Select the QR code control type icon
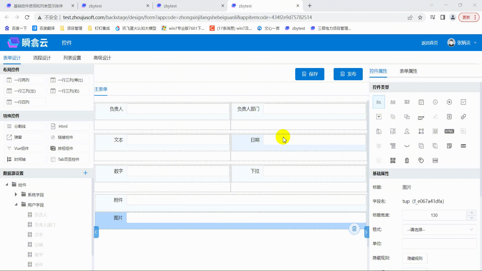Image resolution: width=482 pixels, height=271 pixels. (393, 161)
